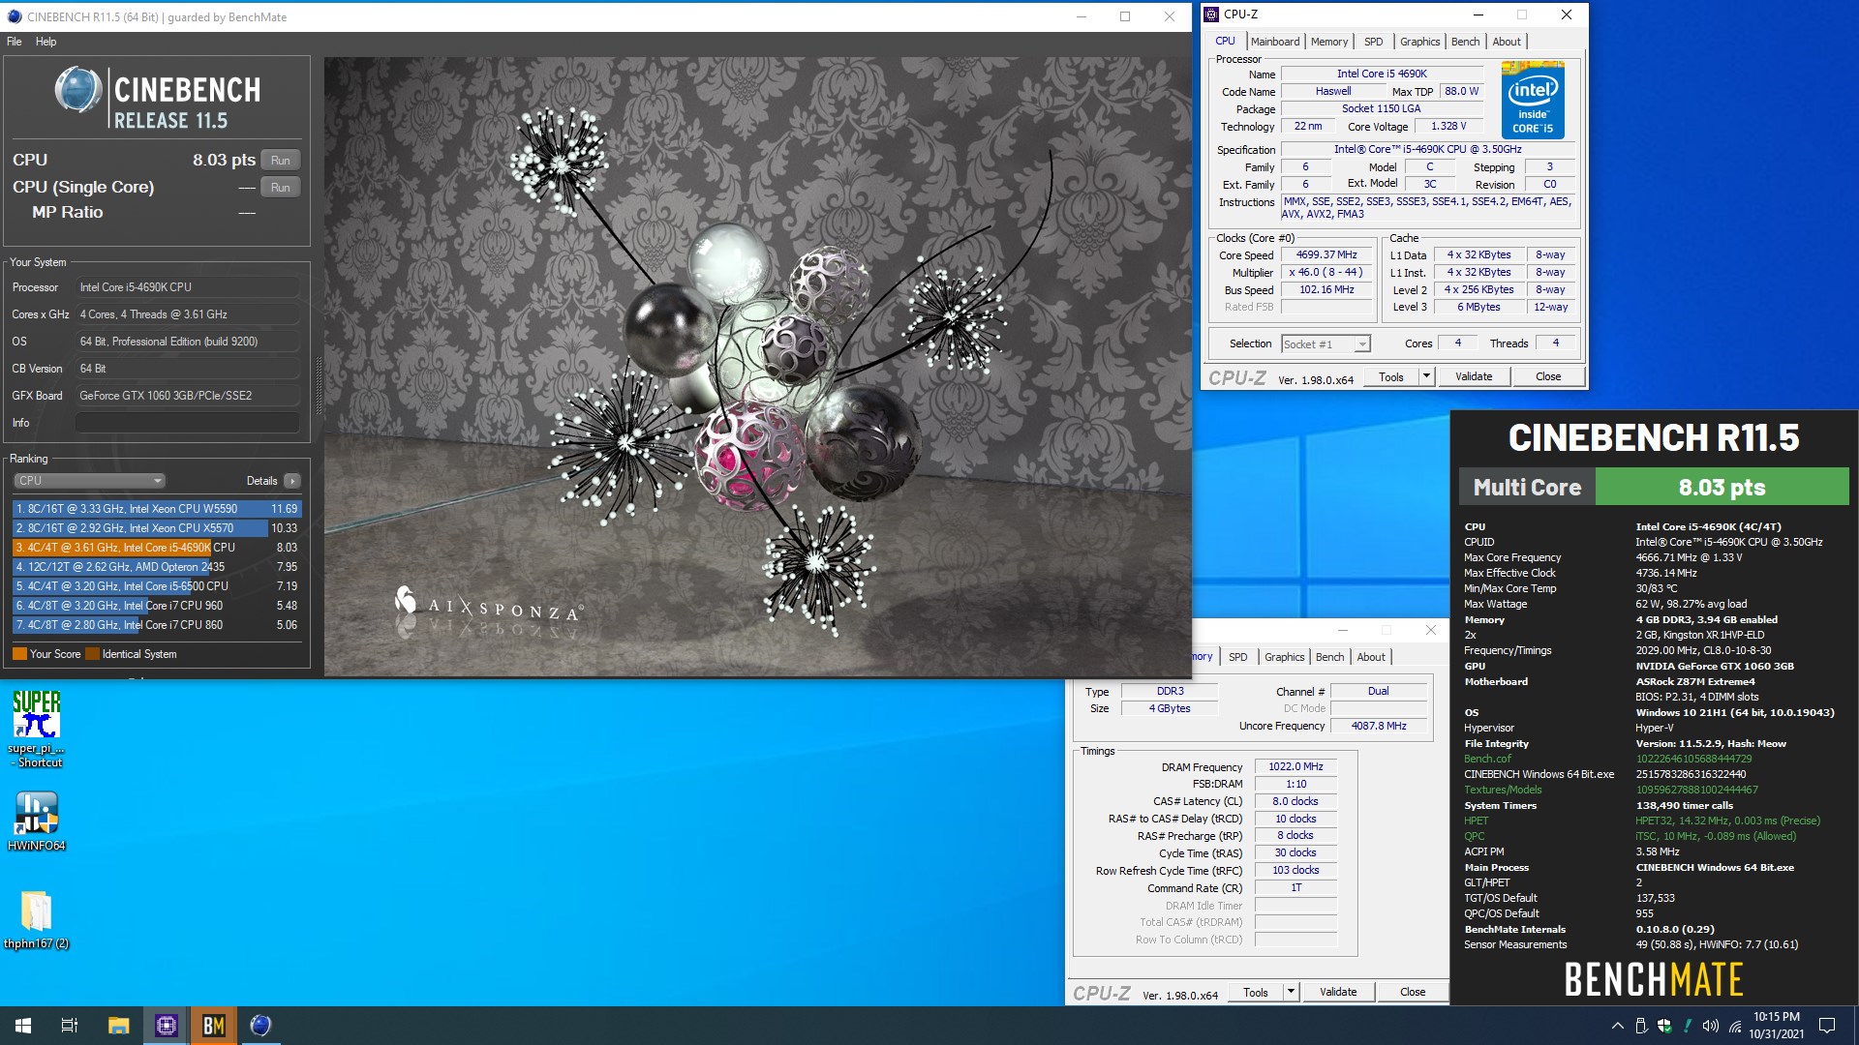Switch to Cinebench taskbar icon
Screen dimensions: 1859x1045
(x=260, y=1026)
